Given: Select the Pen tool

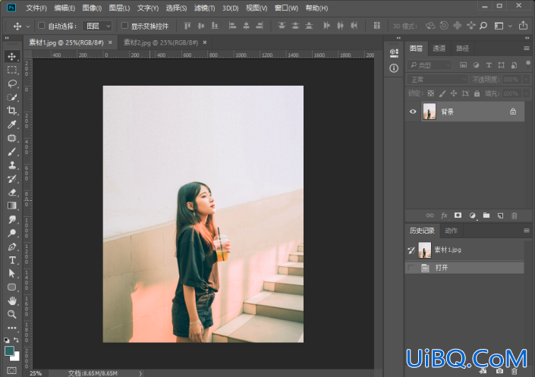Looking at the screenshot, I should (12, 247).
